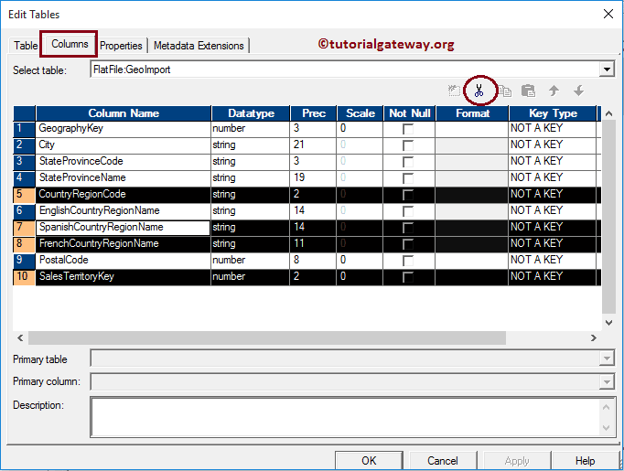The width and height of the screenshot is (624, 471).
Task: Click the grid's vertical scrollbar thumb
Action: click(608, 217)
